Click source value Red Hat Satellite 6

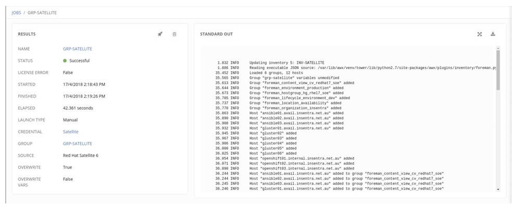81,155
